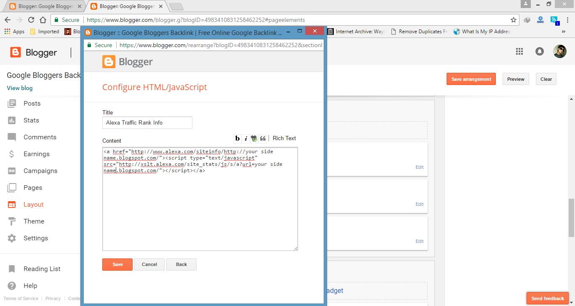Viewport: 575px width, 306px height.
Task: Bookmark page with the star icon
Action: pyautogui.click(x=514, y=20)
